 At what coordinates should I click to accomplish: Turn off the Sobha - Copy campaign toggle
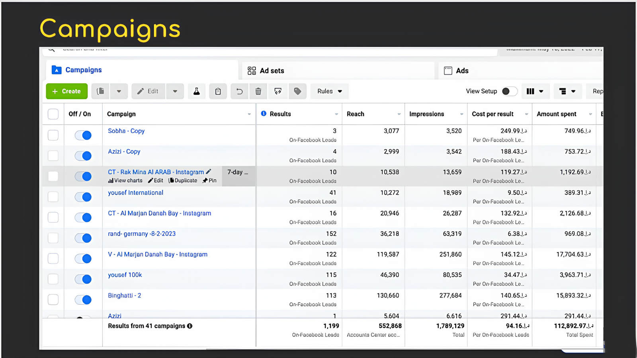tap(83, 135)
